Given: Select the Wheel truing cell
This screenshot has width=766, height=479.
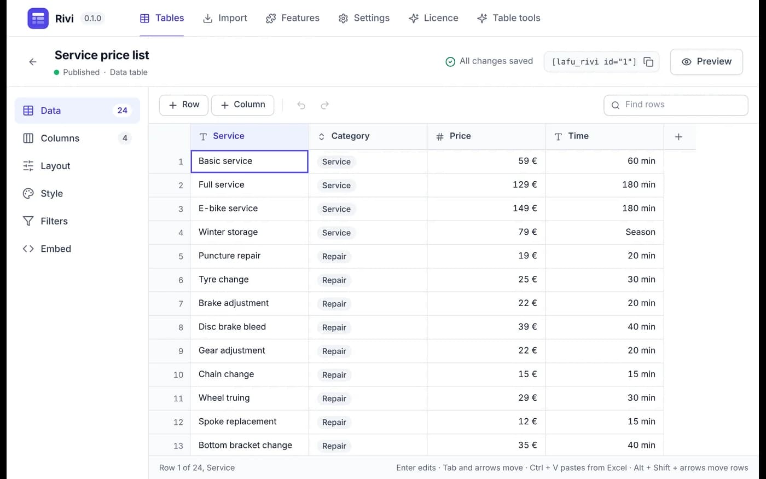Looking at the screenshot, I should (249, 398).
